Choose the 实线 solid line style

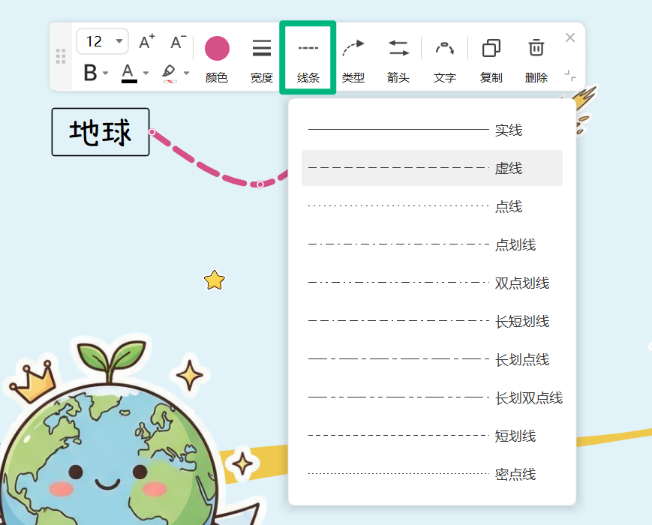click(432, 130)
